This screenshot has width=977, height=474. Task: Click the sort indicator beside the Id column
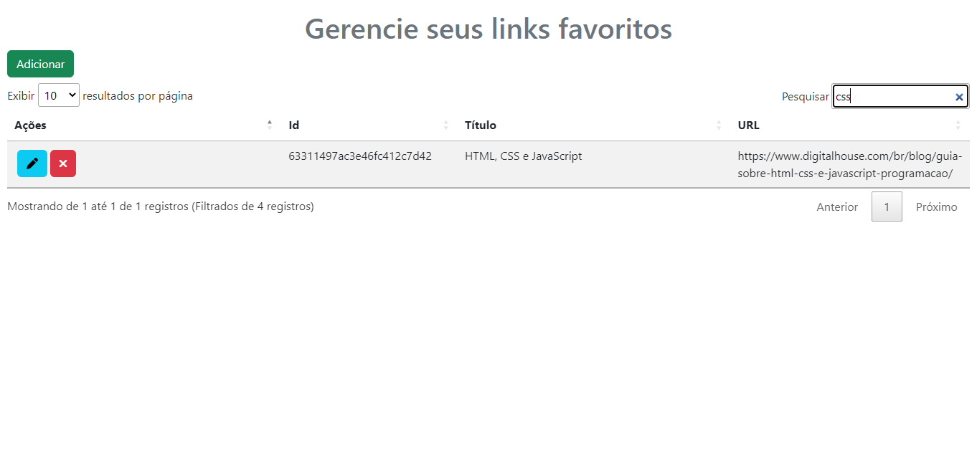click(x=445, y=125)
